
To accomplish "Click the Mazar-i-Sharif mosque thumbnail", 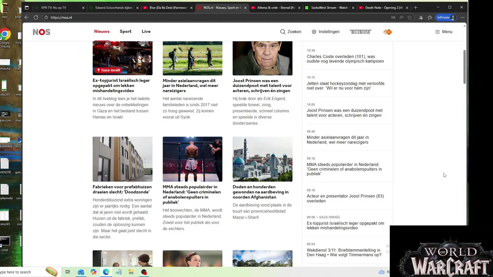I will [x=262, y=159].
